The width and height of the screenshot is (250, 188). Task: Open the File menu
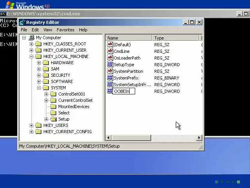click(x=24, y=30)
